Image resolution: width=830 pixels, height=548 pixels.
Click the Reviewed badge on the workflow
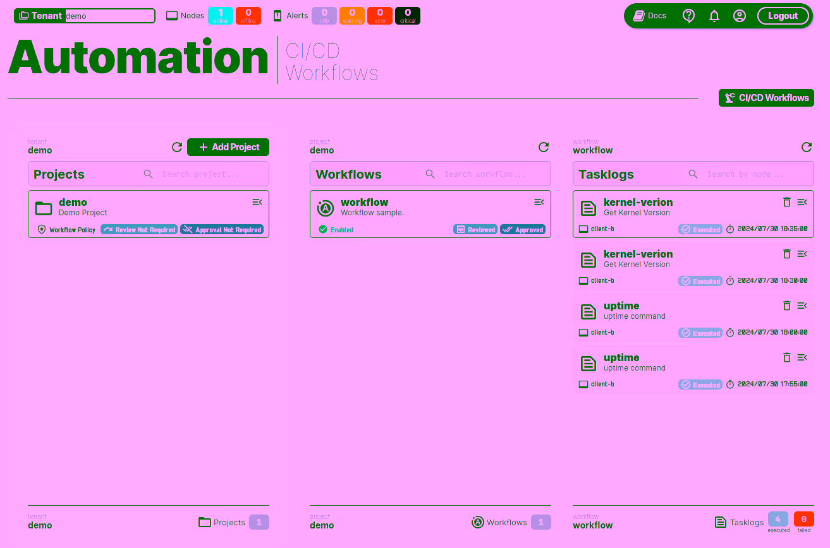(x=475, y=229)
